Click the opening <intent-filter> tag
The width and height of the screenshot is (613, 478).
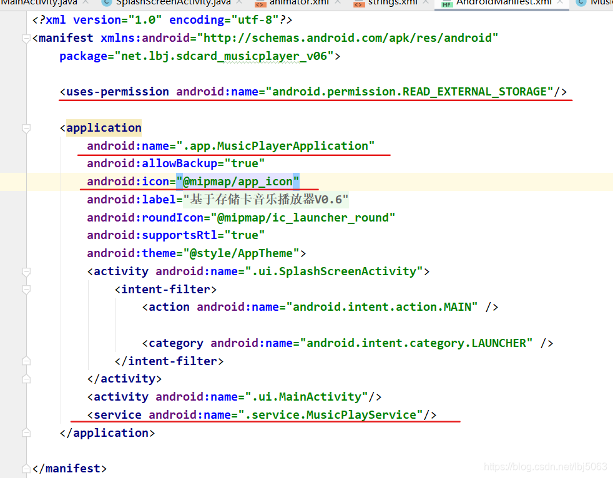click(x=165, y=289)
